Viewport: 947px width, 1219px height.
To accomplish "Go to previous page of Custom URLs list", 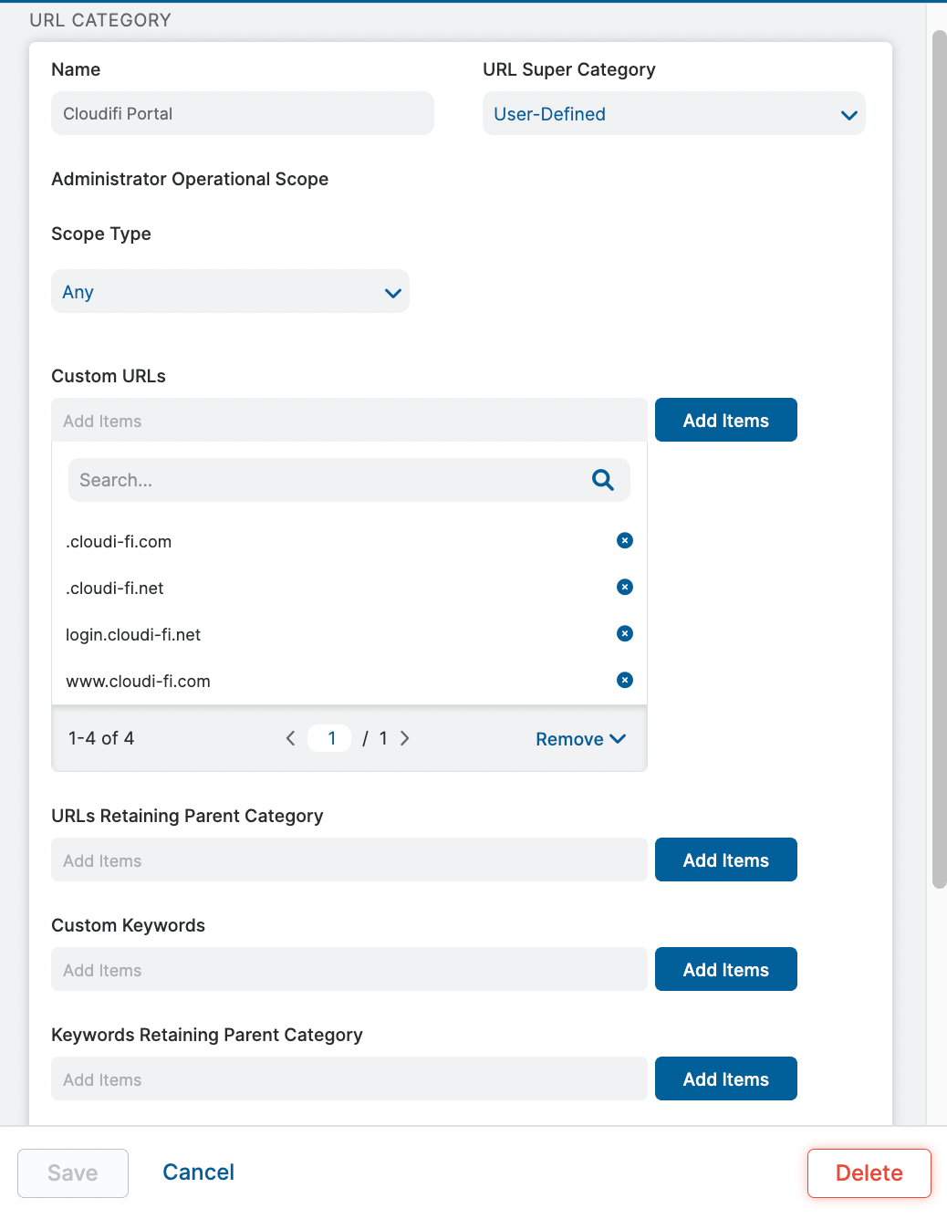I will tap(290, 738).
